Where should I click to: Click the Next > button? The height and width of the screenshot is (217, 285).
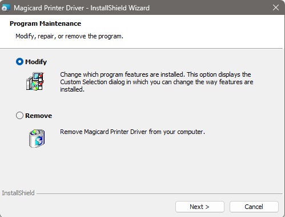pos(200,207)
